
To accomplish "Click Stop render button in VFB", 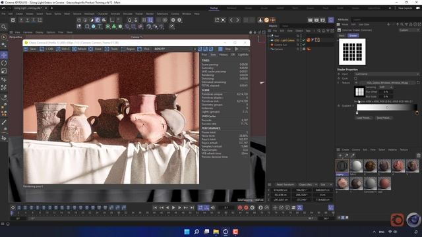I will tap(225, 49).
